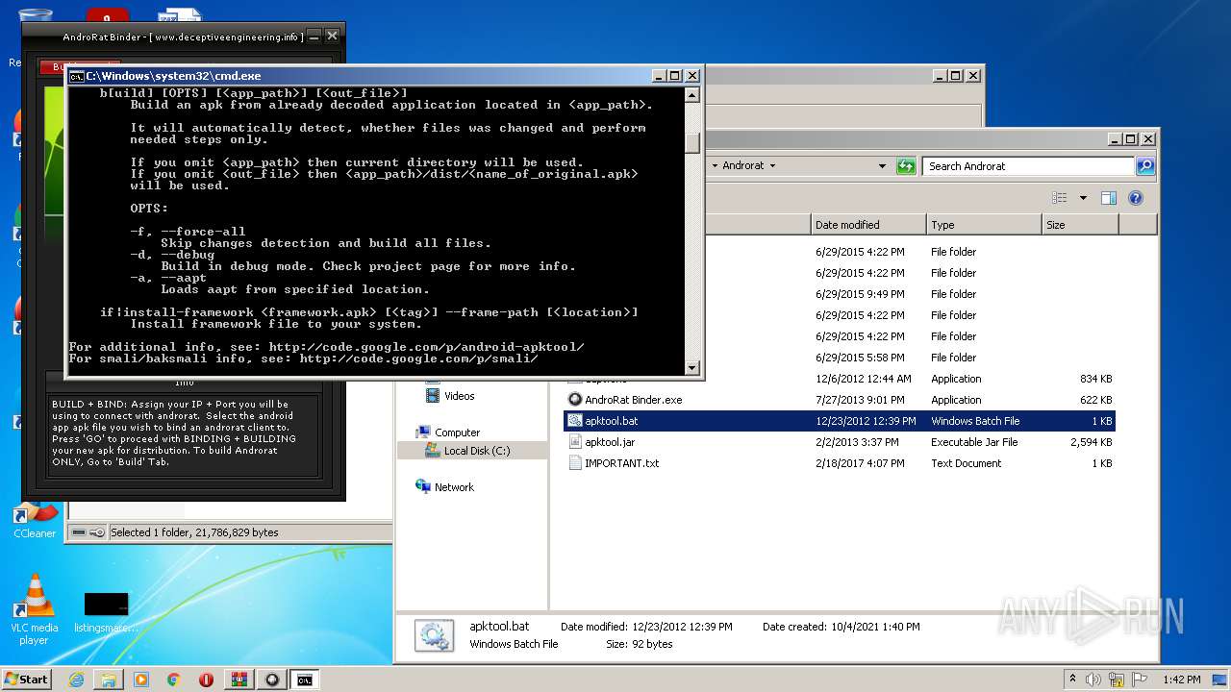The image size is (1231, 692).
Task: Open Windows Media Player taskbar icon
Action: click(x=141, y=680)
